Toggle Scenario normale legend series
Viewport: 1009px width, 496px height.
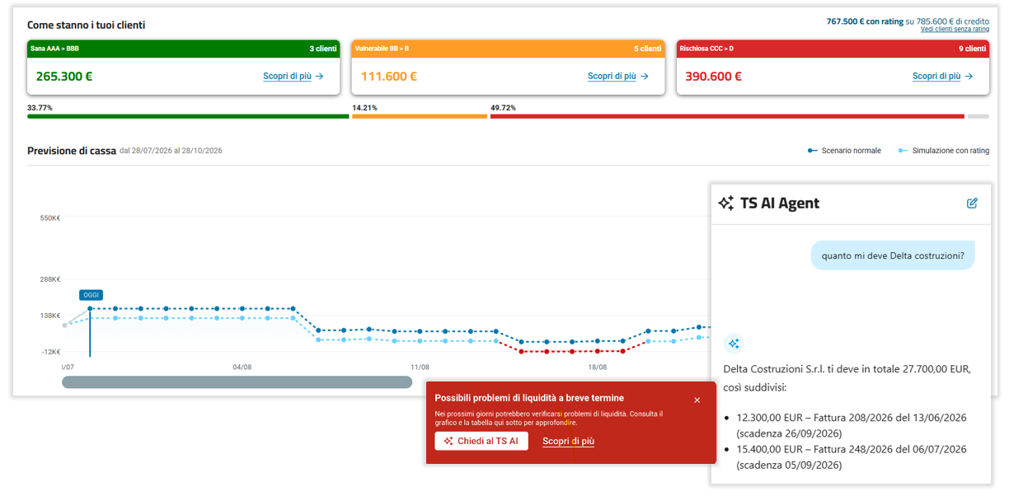click(844, 151)
